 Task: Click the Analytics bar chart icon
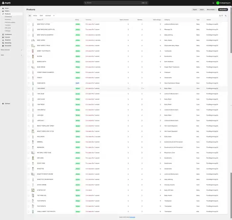pyautogui.click(x=3, y=40)
